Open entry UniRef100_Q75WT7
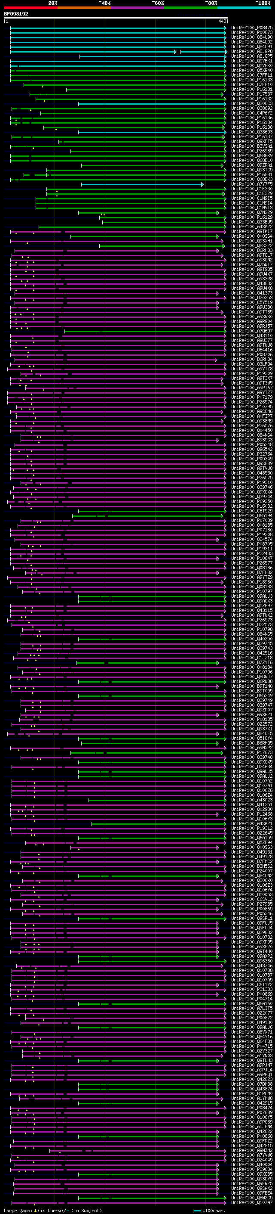Screen dimensions: 275x1214 point(251,265)
